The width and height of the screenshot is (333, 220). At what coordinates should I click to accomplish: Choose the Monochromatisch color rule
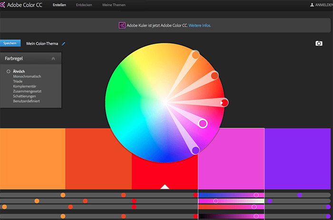click(27, 76)
